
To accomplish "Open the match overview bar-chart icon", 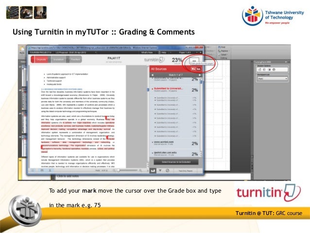I will pos(153,170).
